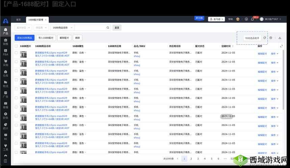Viewport: 290px width, 168px height.
Task: Select page 1 in pagination
Action: [184, 159]
